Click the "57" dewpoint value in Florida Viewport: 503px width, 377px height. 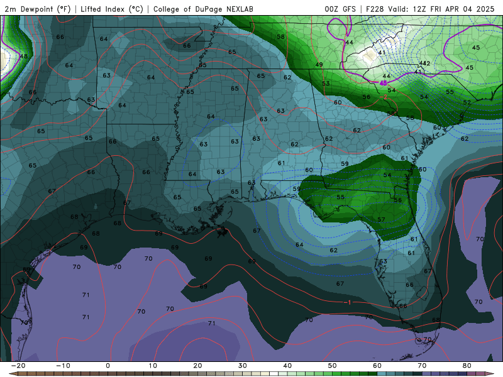[x=381, y=220]
